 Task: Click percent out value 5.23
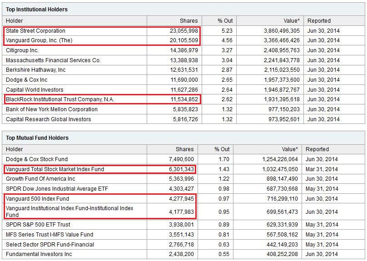pyautogui.click(x=227, y=30)
